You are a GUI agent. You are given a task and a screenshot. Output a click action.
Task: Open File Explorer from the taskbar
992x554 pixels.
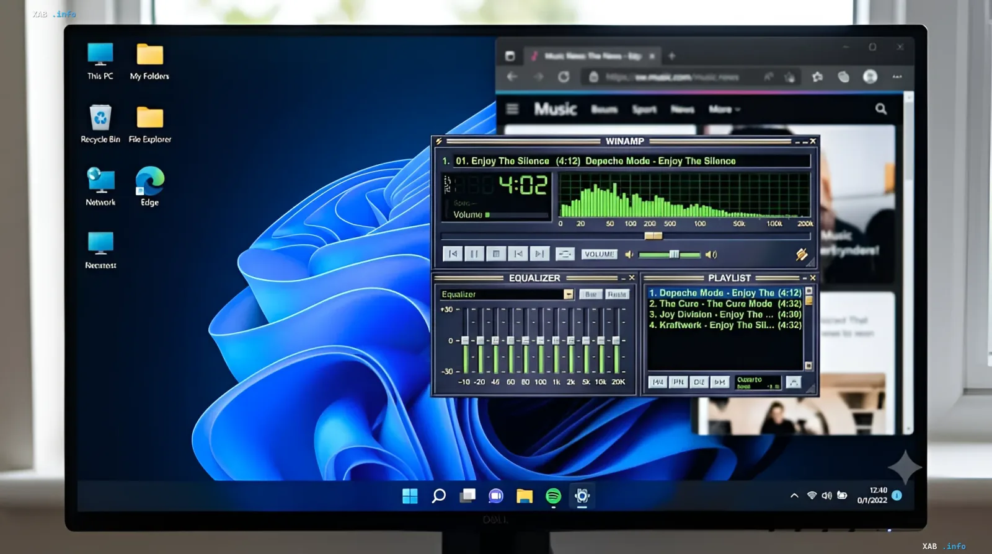525,496
